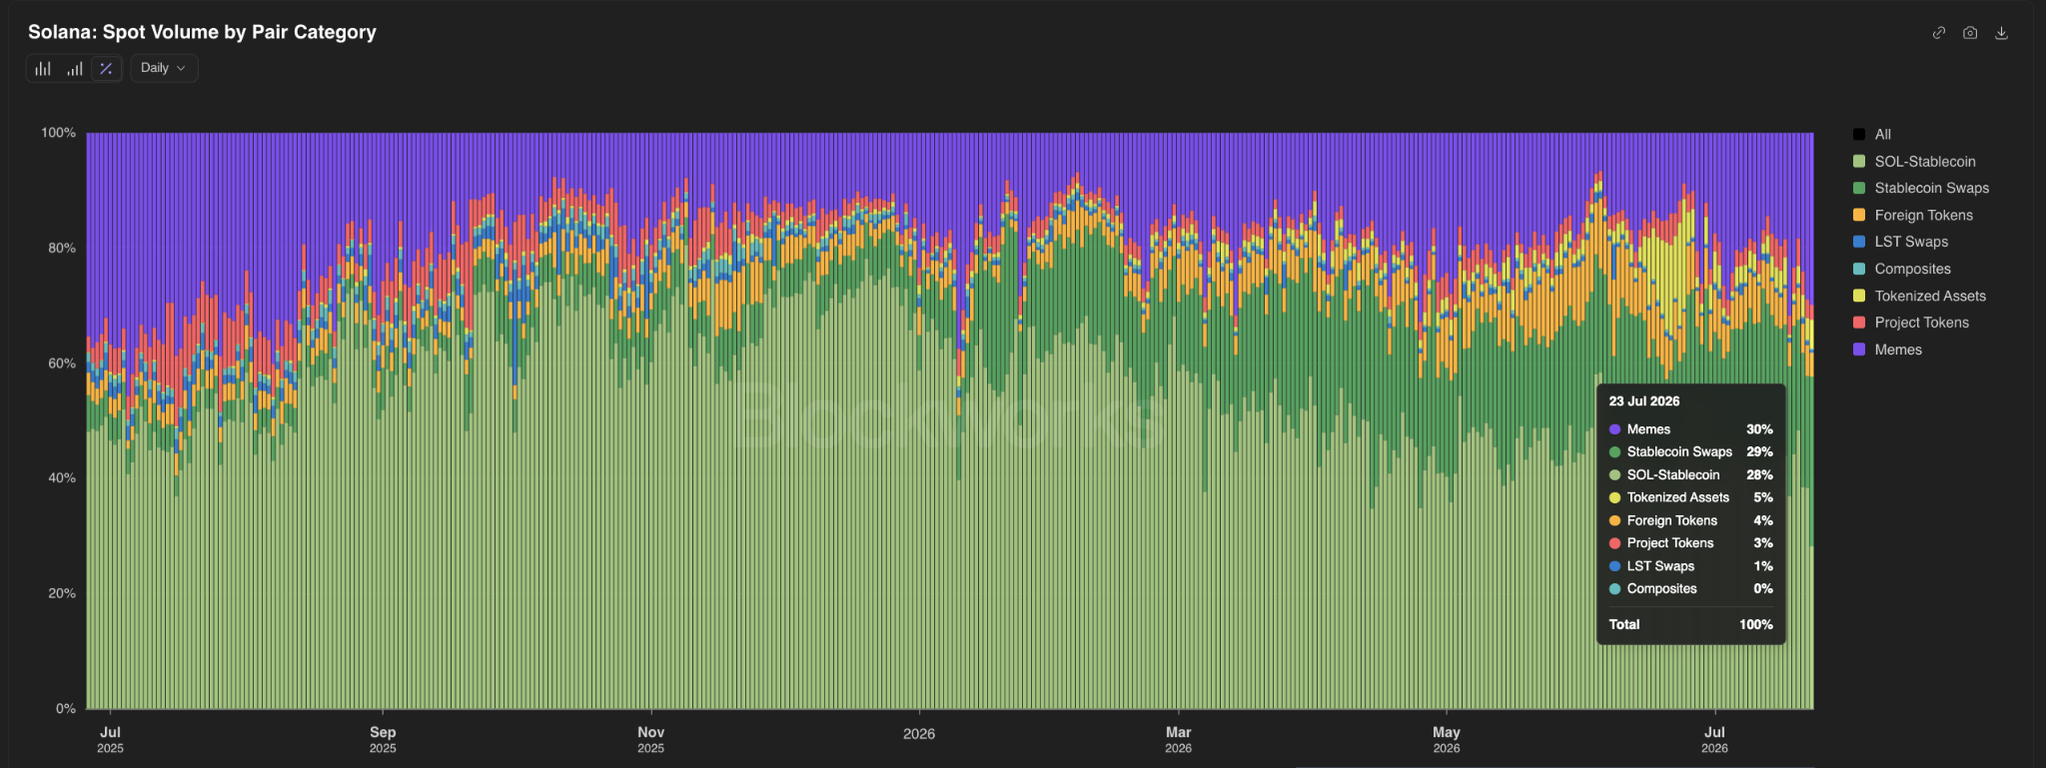Viewport: 2046px width, 768px height.
Task: Click the 'May 2026' x-axis label
Action: click(1447, 739)
